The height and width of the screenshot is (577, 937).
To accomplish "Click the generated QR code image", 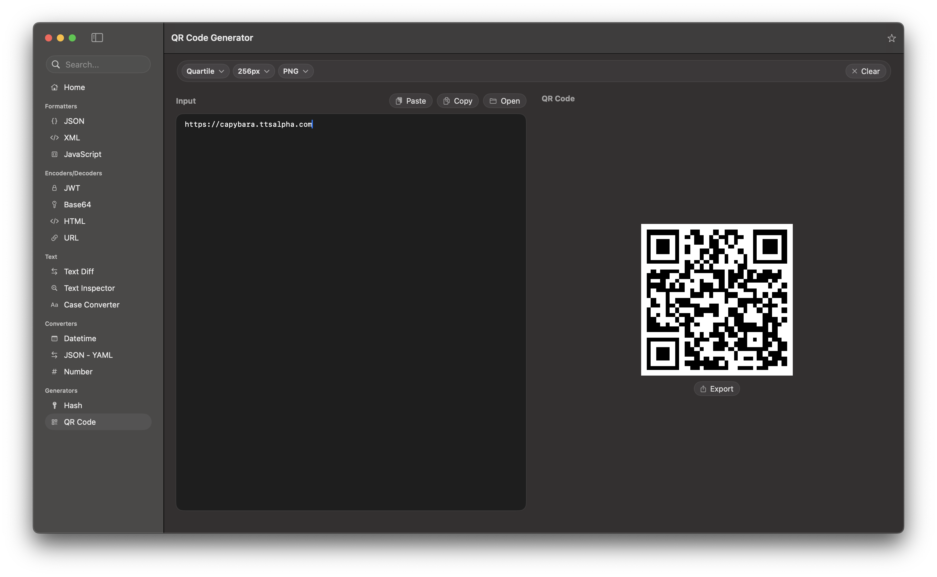I will click(716, 299).
